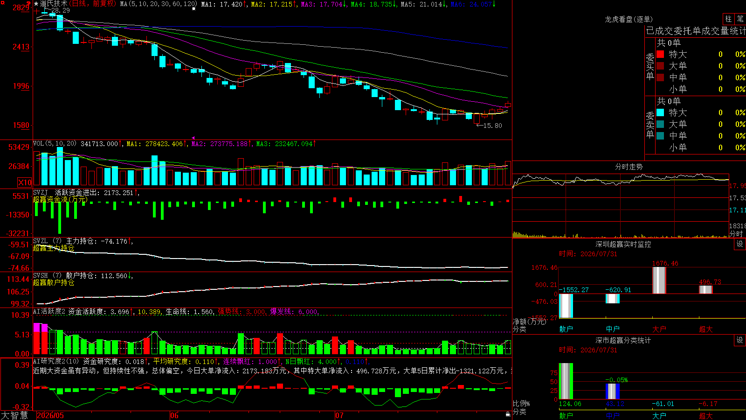Click the VOL(5,10,20) indicator label
The image size is (746, 420).
(x=55, y=144)
